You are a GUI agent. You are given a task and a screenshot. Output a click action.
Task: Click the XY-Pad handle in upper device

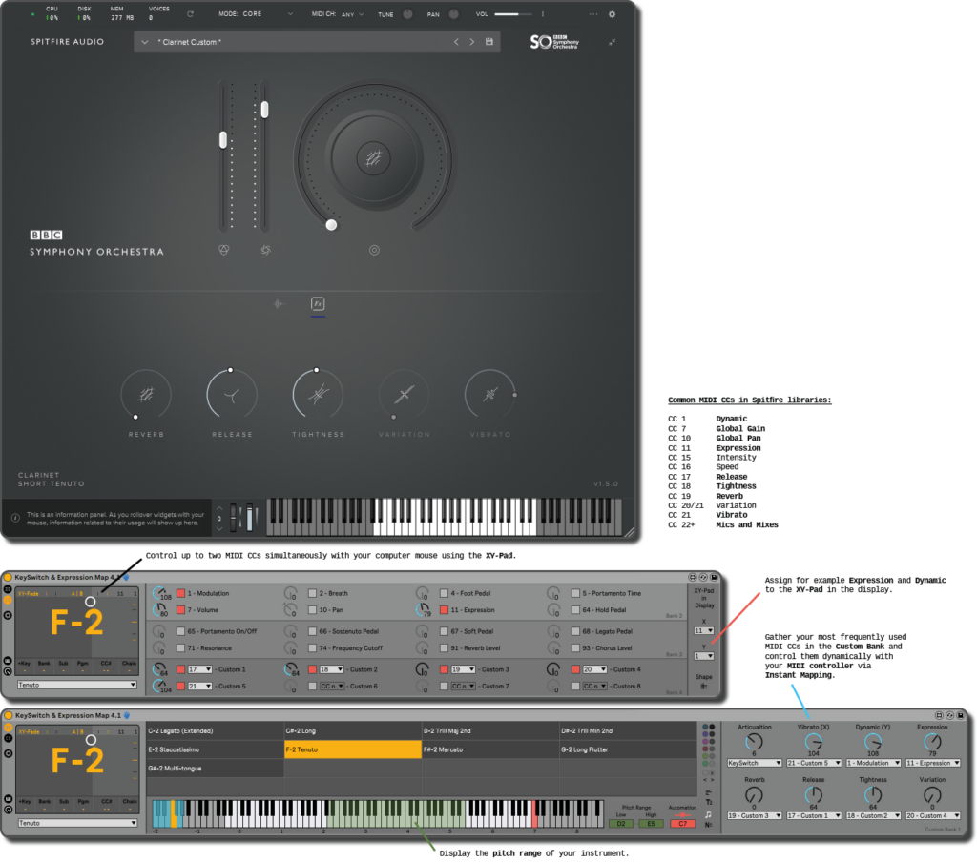[91, 602]
